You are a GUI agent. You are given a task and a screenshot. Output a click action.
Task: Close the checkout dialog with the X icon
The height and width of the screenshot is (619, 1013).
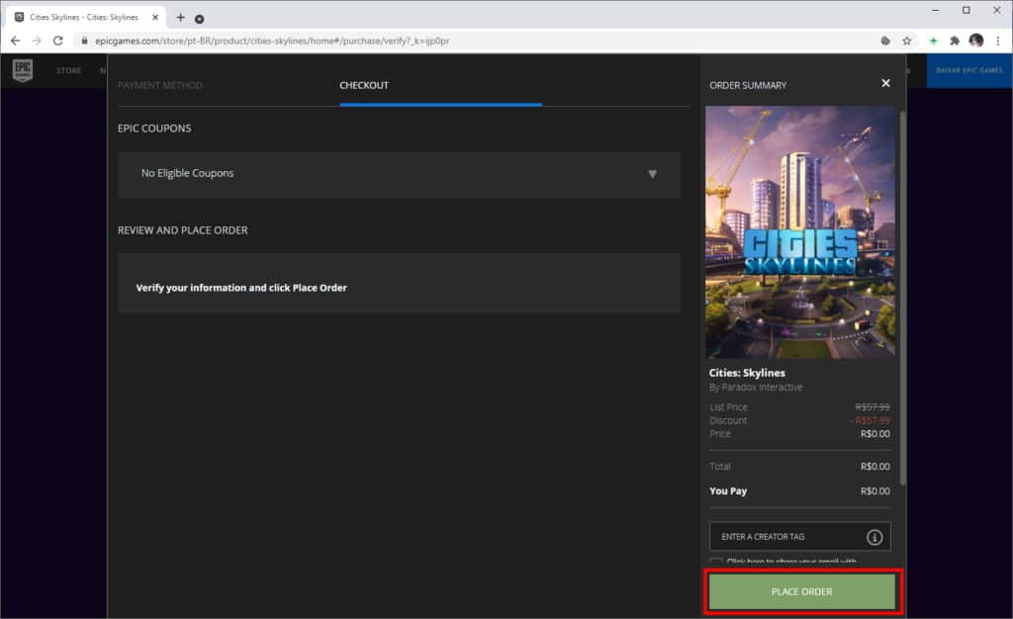(885, 83)
